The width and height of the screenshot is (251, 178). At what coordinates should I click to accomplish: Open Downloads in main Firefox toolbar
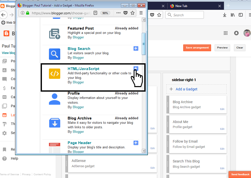[225, 15]
